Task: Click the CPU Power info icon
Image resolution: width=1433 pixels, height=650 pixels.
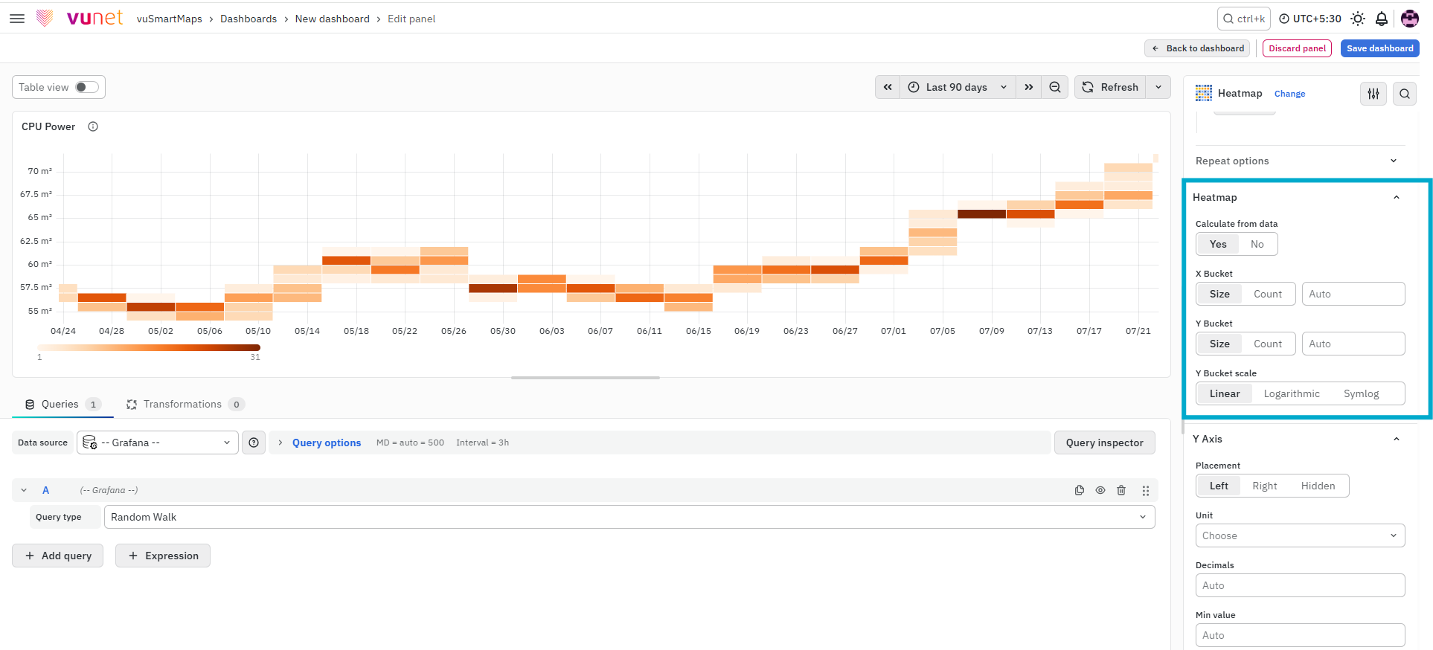Action: coord(93,126)
